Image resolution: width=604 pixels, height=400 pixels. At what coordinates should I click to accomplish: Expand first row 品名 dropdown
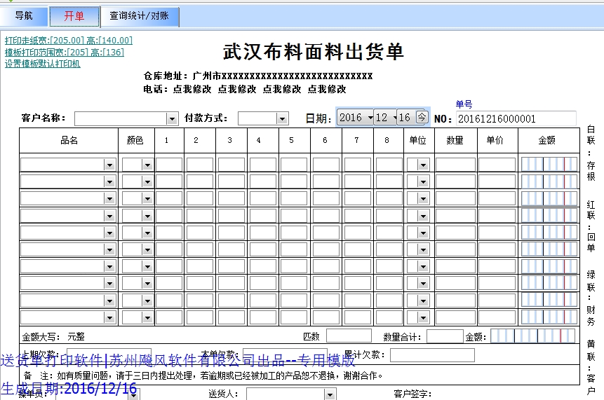[109, 165]
